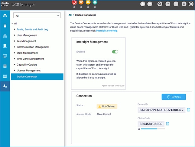195x147 pixels.
Task: Expand Key Management arrow
Action: click(x=15, y=41)
